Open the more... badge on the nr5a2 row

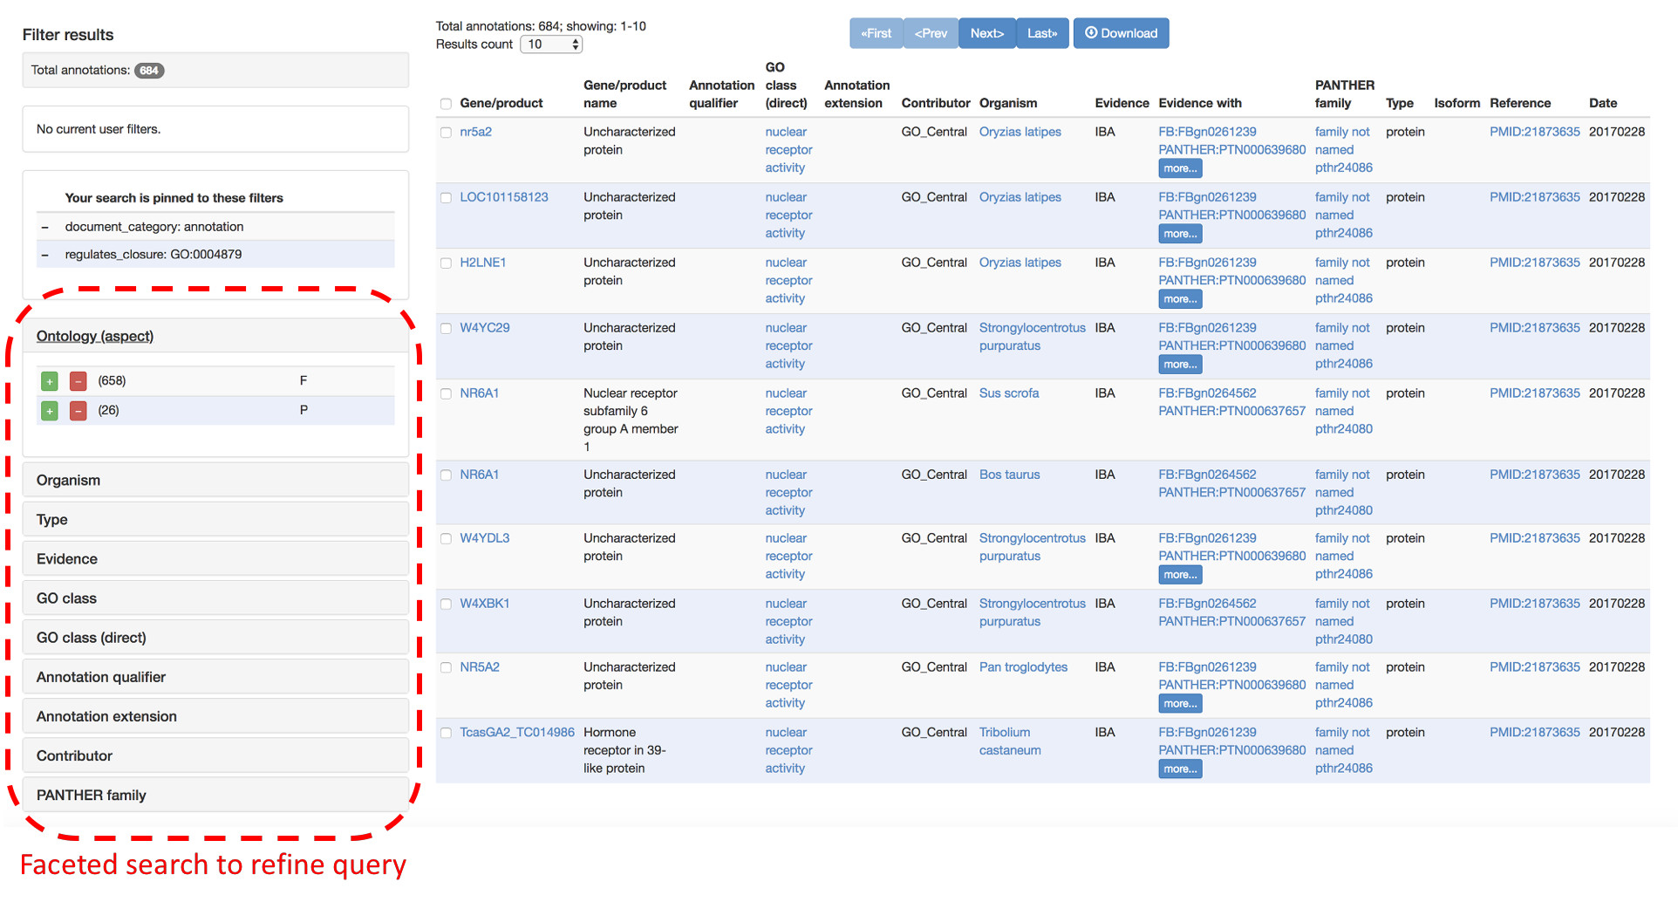click(1179, 167)
